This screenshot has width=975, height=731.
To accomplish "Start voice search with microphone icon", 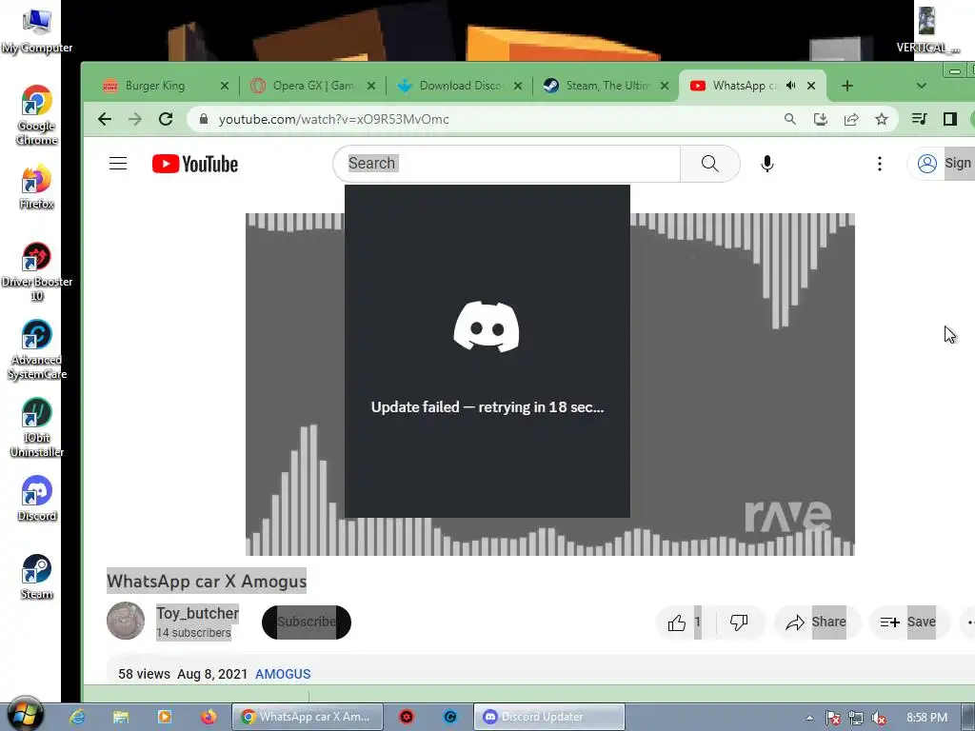I will pyautogui.click(x=767, y=164).
